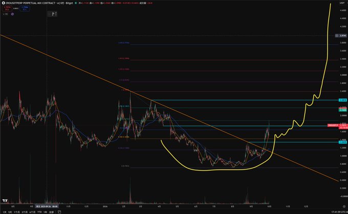Screen dimensions: 348x214
Task: Select the 3个月 time range
Action: pyautogui.click(x=25, y=212)
